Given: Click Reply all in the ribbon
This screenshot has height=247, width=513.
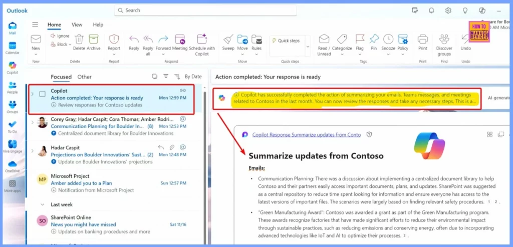Looking at the screenshot, I should 148,45.
